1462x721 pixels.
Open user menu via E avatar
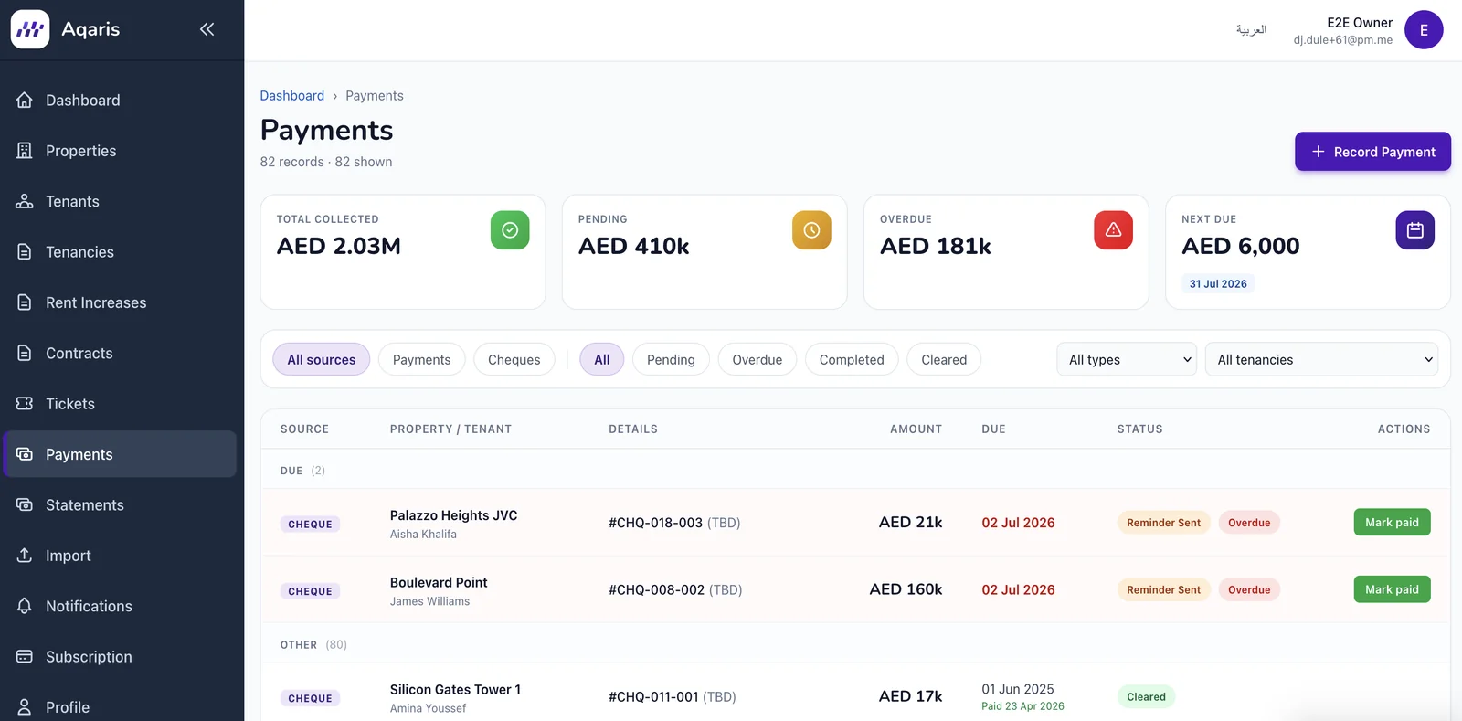pos(1424,30)
